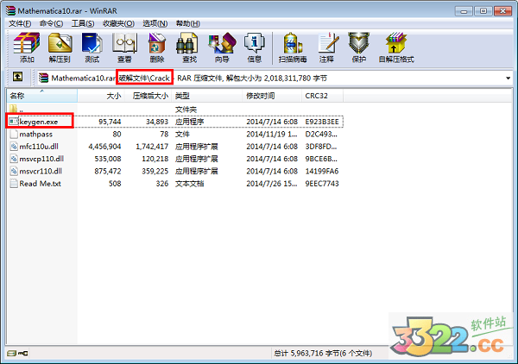Click the Virus Scan (扫描病毒) icon

pyautogui.click(x=293, y=43)
